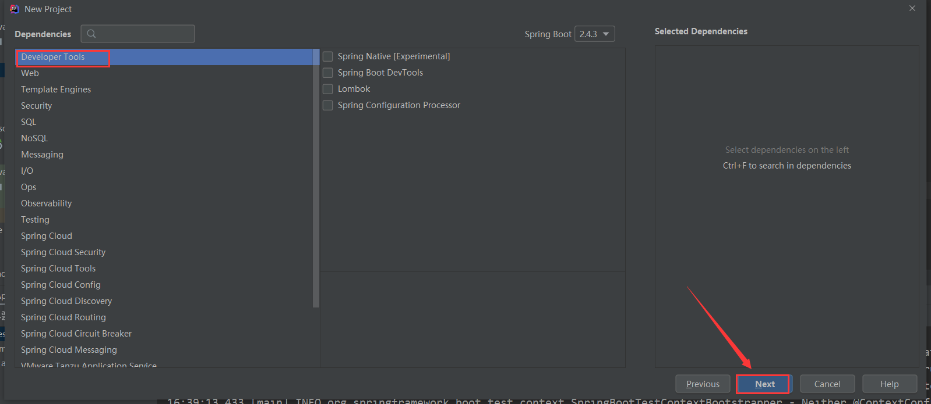Choose Spring Cloud Messaging category

pyautogui.click(x=164, y=350)
